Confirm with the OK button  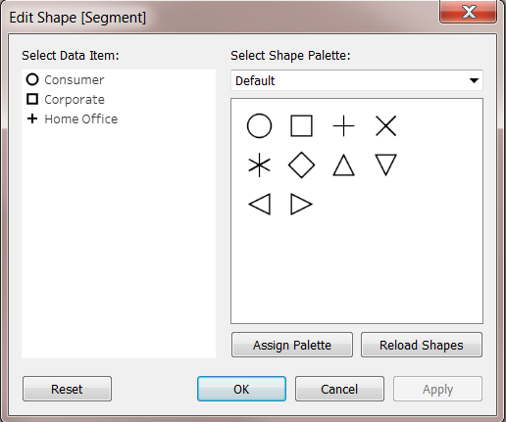point(241,389)
